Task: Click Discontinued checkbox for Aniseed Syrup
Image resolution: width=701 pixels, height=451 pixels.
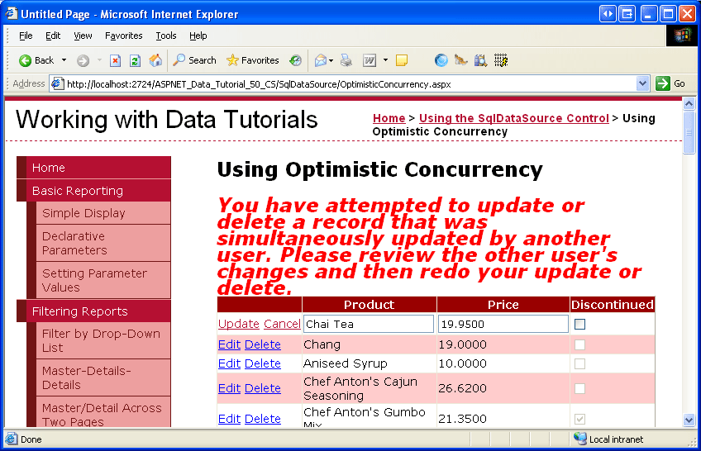Action: tap(579, 363)
